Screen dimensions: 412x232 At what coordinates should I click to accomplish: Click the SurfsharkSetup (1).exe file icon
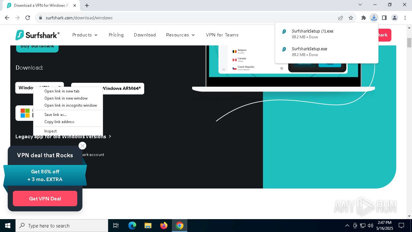tap(284, 32)
